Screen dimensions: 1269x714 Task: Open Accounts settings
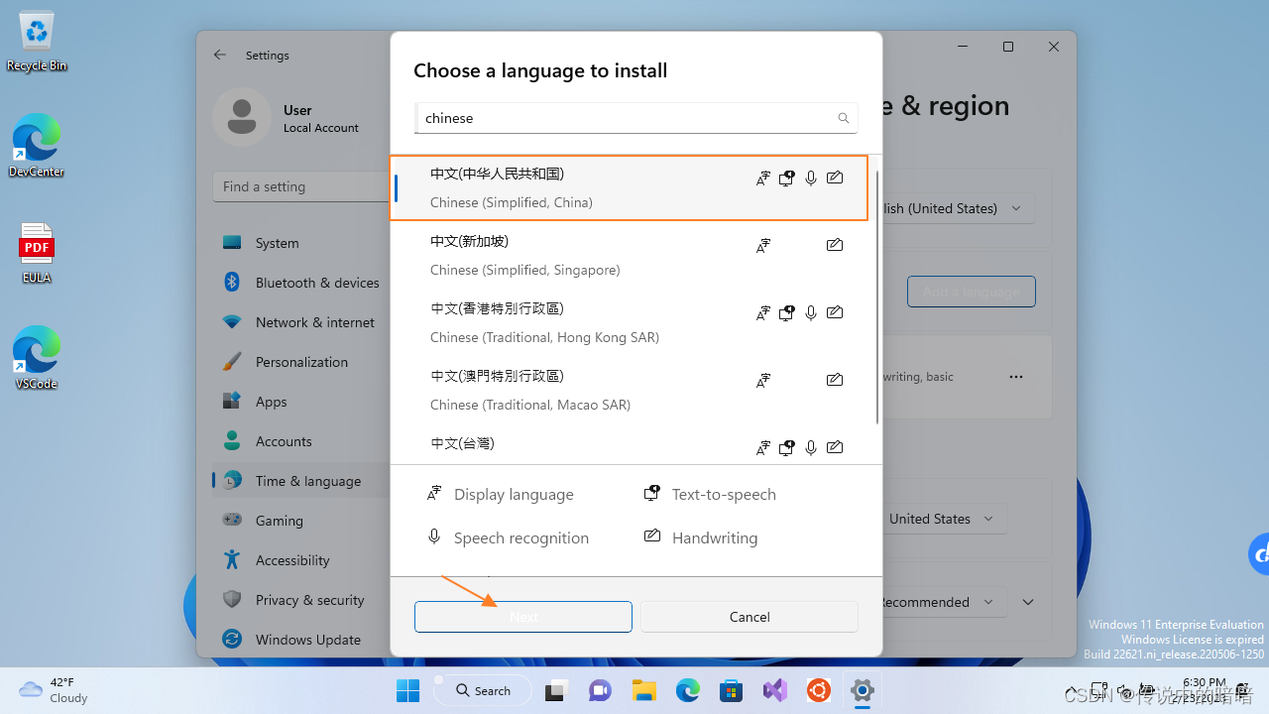(x=301, y=441)
